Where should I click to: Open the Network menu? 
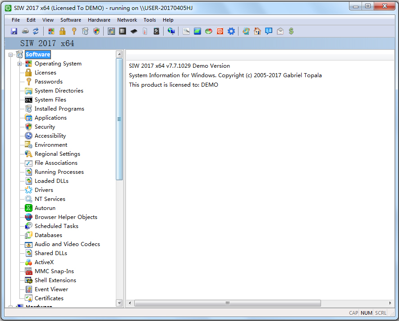(127, 20)
